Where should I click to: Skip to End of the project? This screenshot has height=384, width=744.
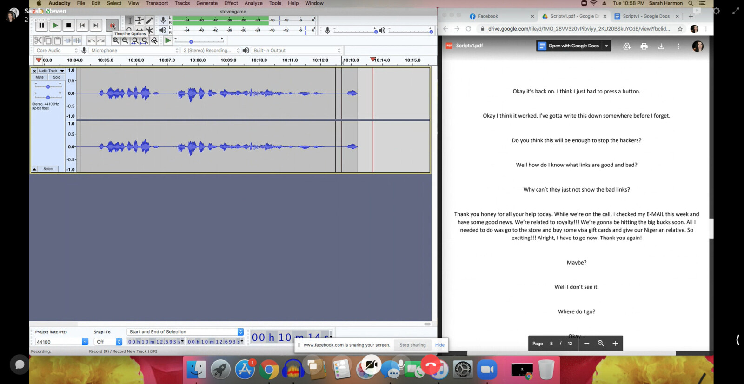coord(95,25)
